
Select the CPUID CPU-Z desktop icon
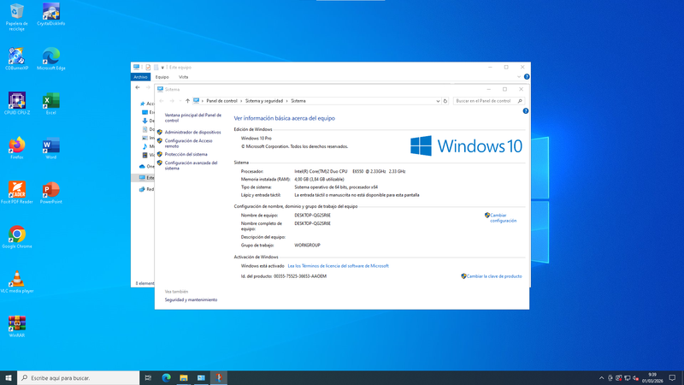(16, 104)
